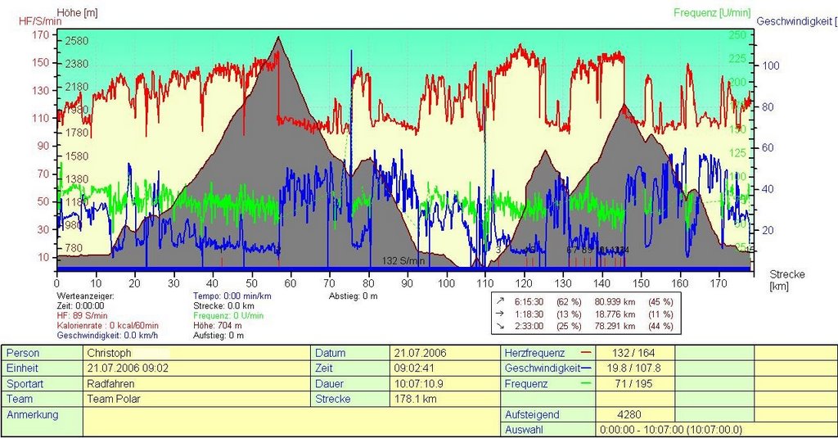This screenshot has width=838, height=438.
Task: Click the 'Person' row label
Action: 23,353
